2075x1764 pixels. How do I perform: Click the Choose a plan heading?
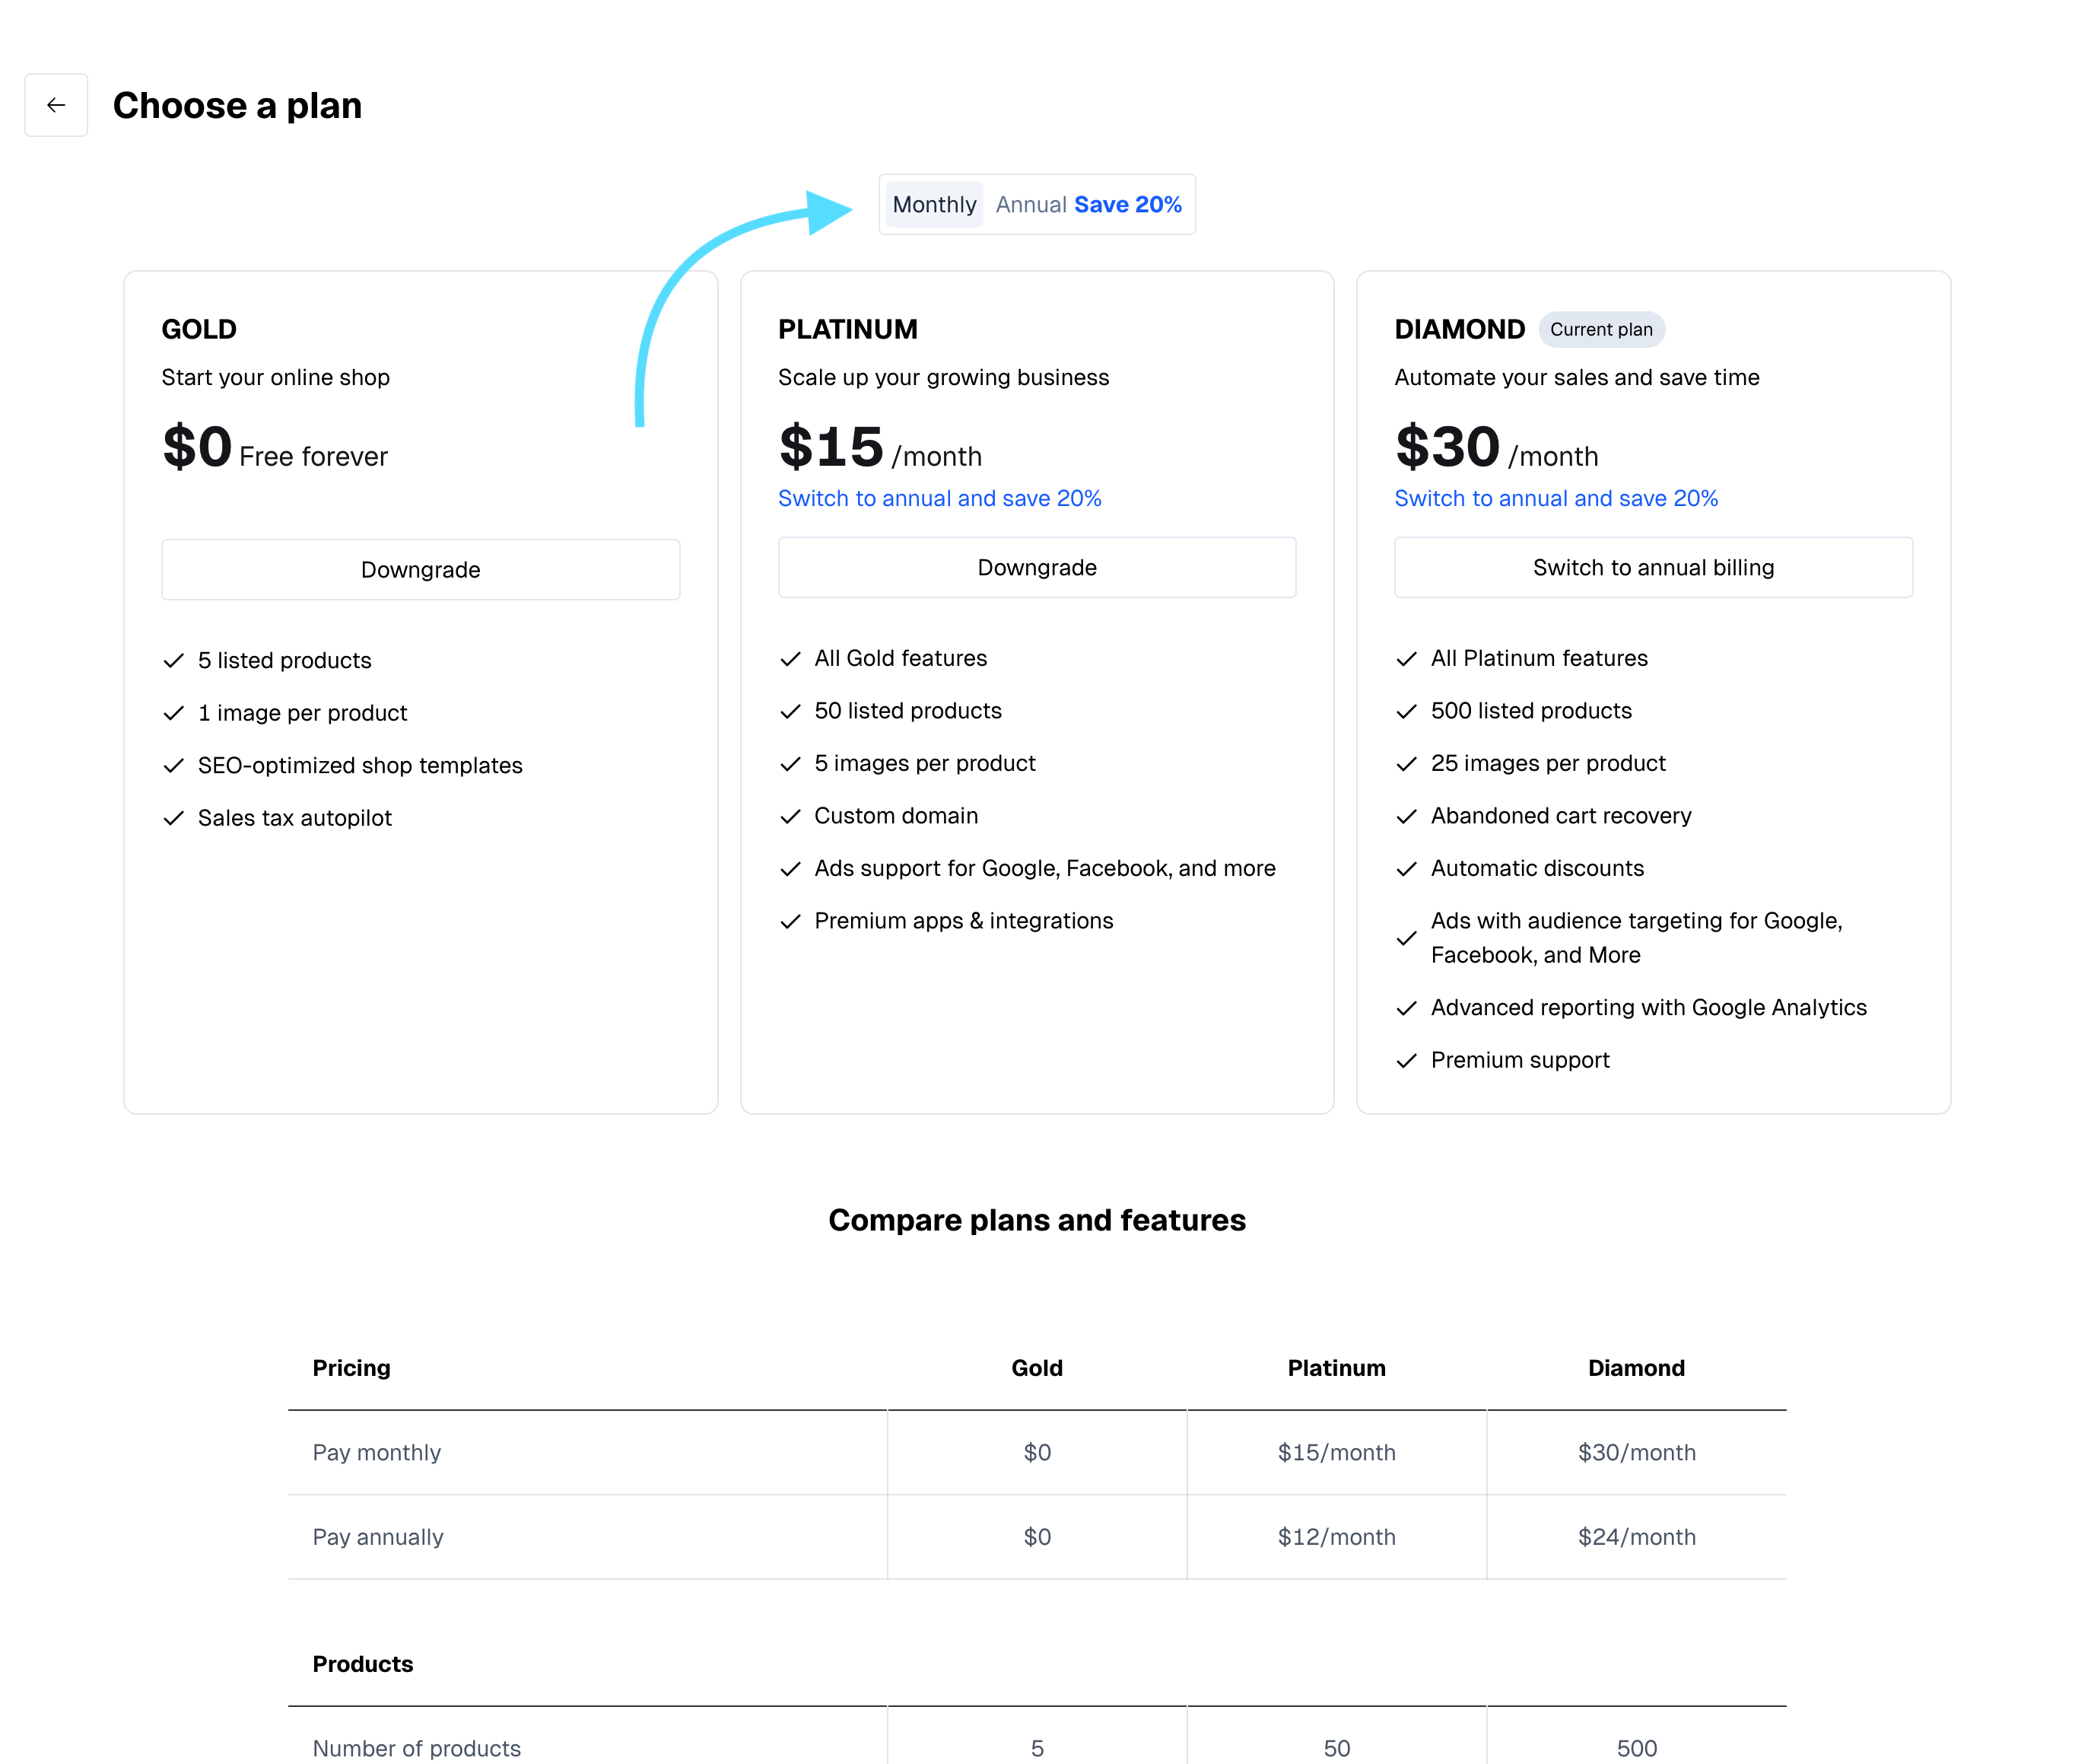tap(237, 106)
